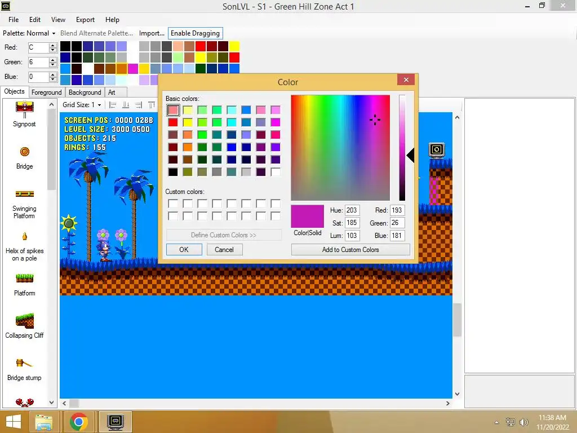Increase the Blue value with spinner

pyautogui.click(x=53, y=75)
